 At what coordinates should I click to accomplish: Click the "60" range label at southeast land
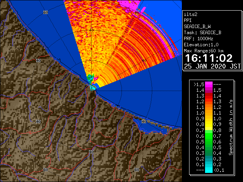pos(137,169)
